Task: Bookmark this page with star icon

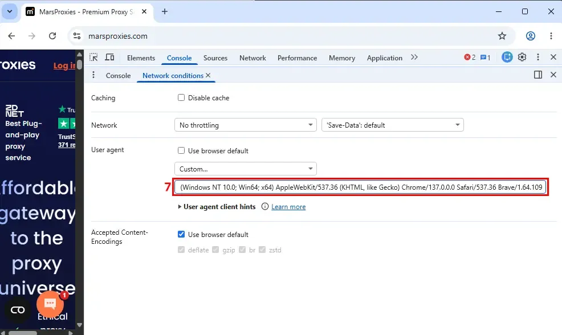Action: click(x=502, y=36)
